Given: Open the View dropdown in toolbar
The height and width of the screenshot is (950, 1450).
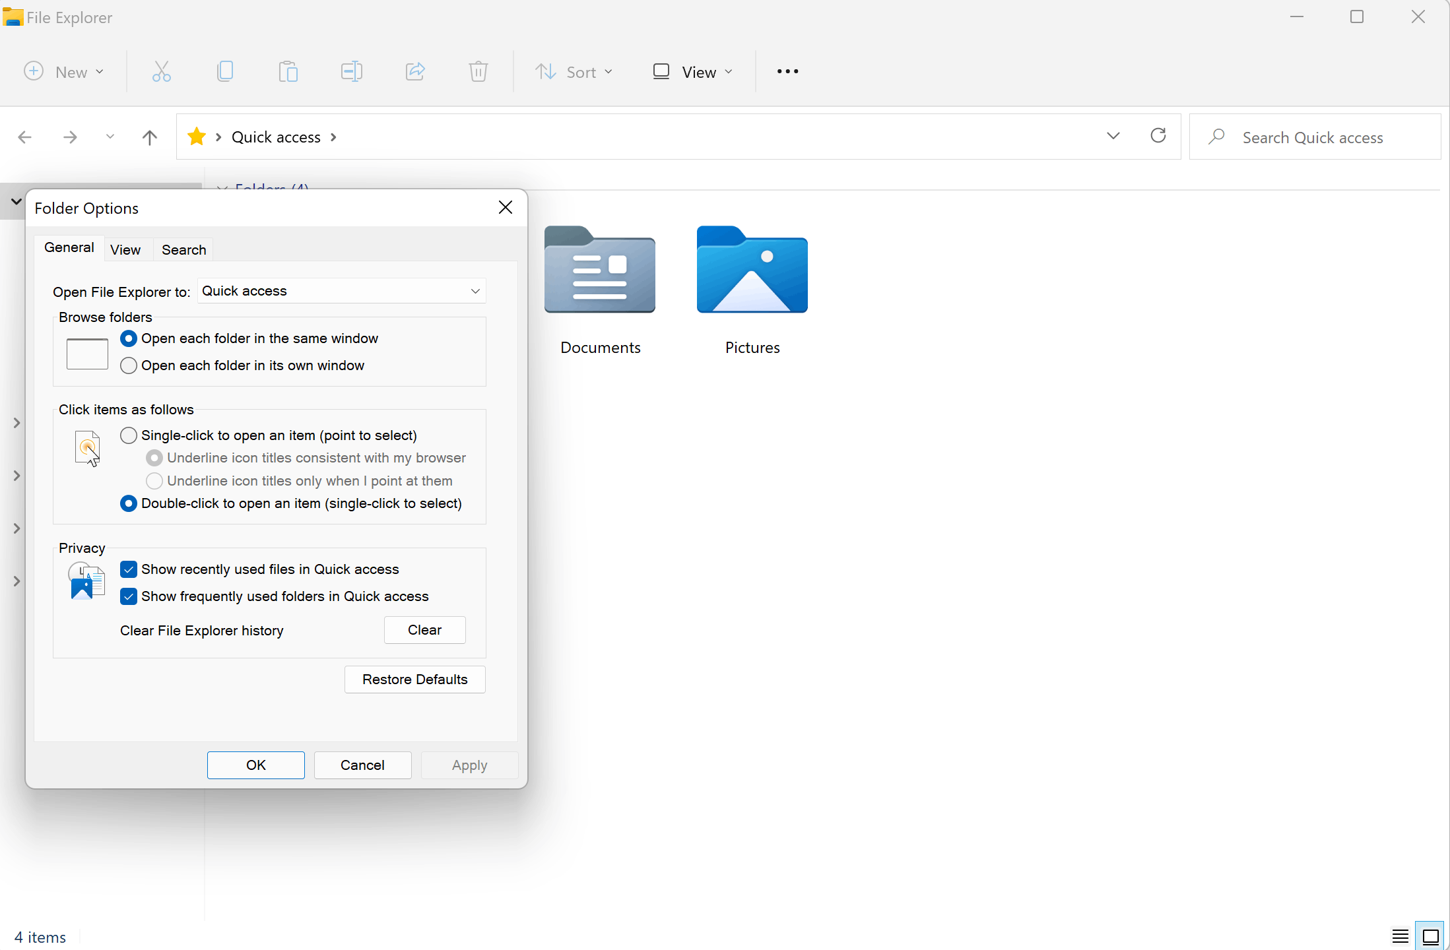Looking at the screenshot, I should click(x=692, y=72).
